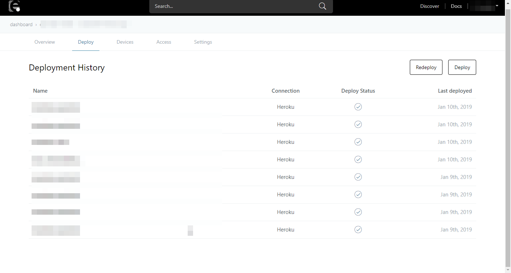Viewport: 511px width, 273px height.
Task: Click the fifth row's deploy status checkmark
Action: click(x=358, y=177)
